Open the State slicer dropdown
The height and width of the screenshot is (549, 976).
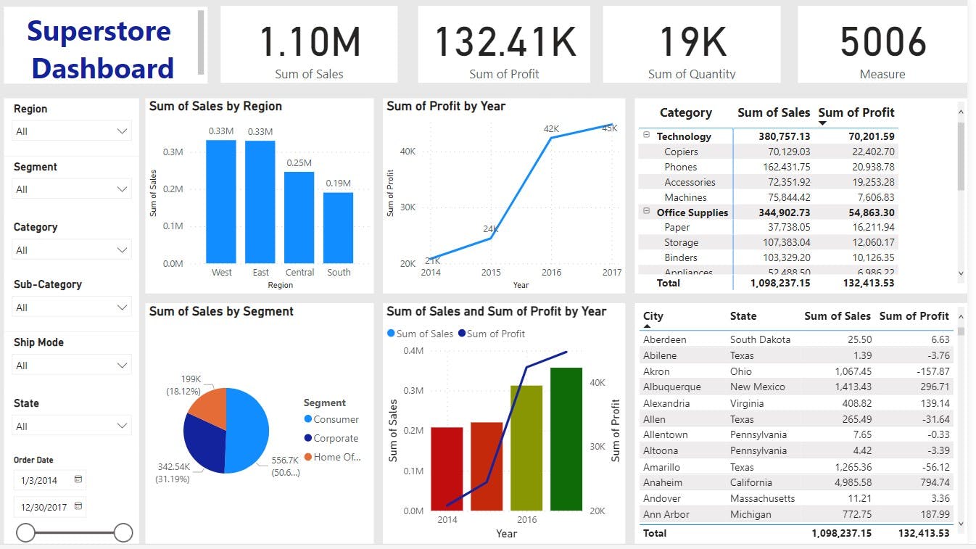[x=73, y=426]
